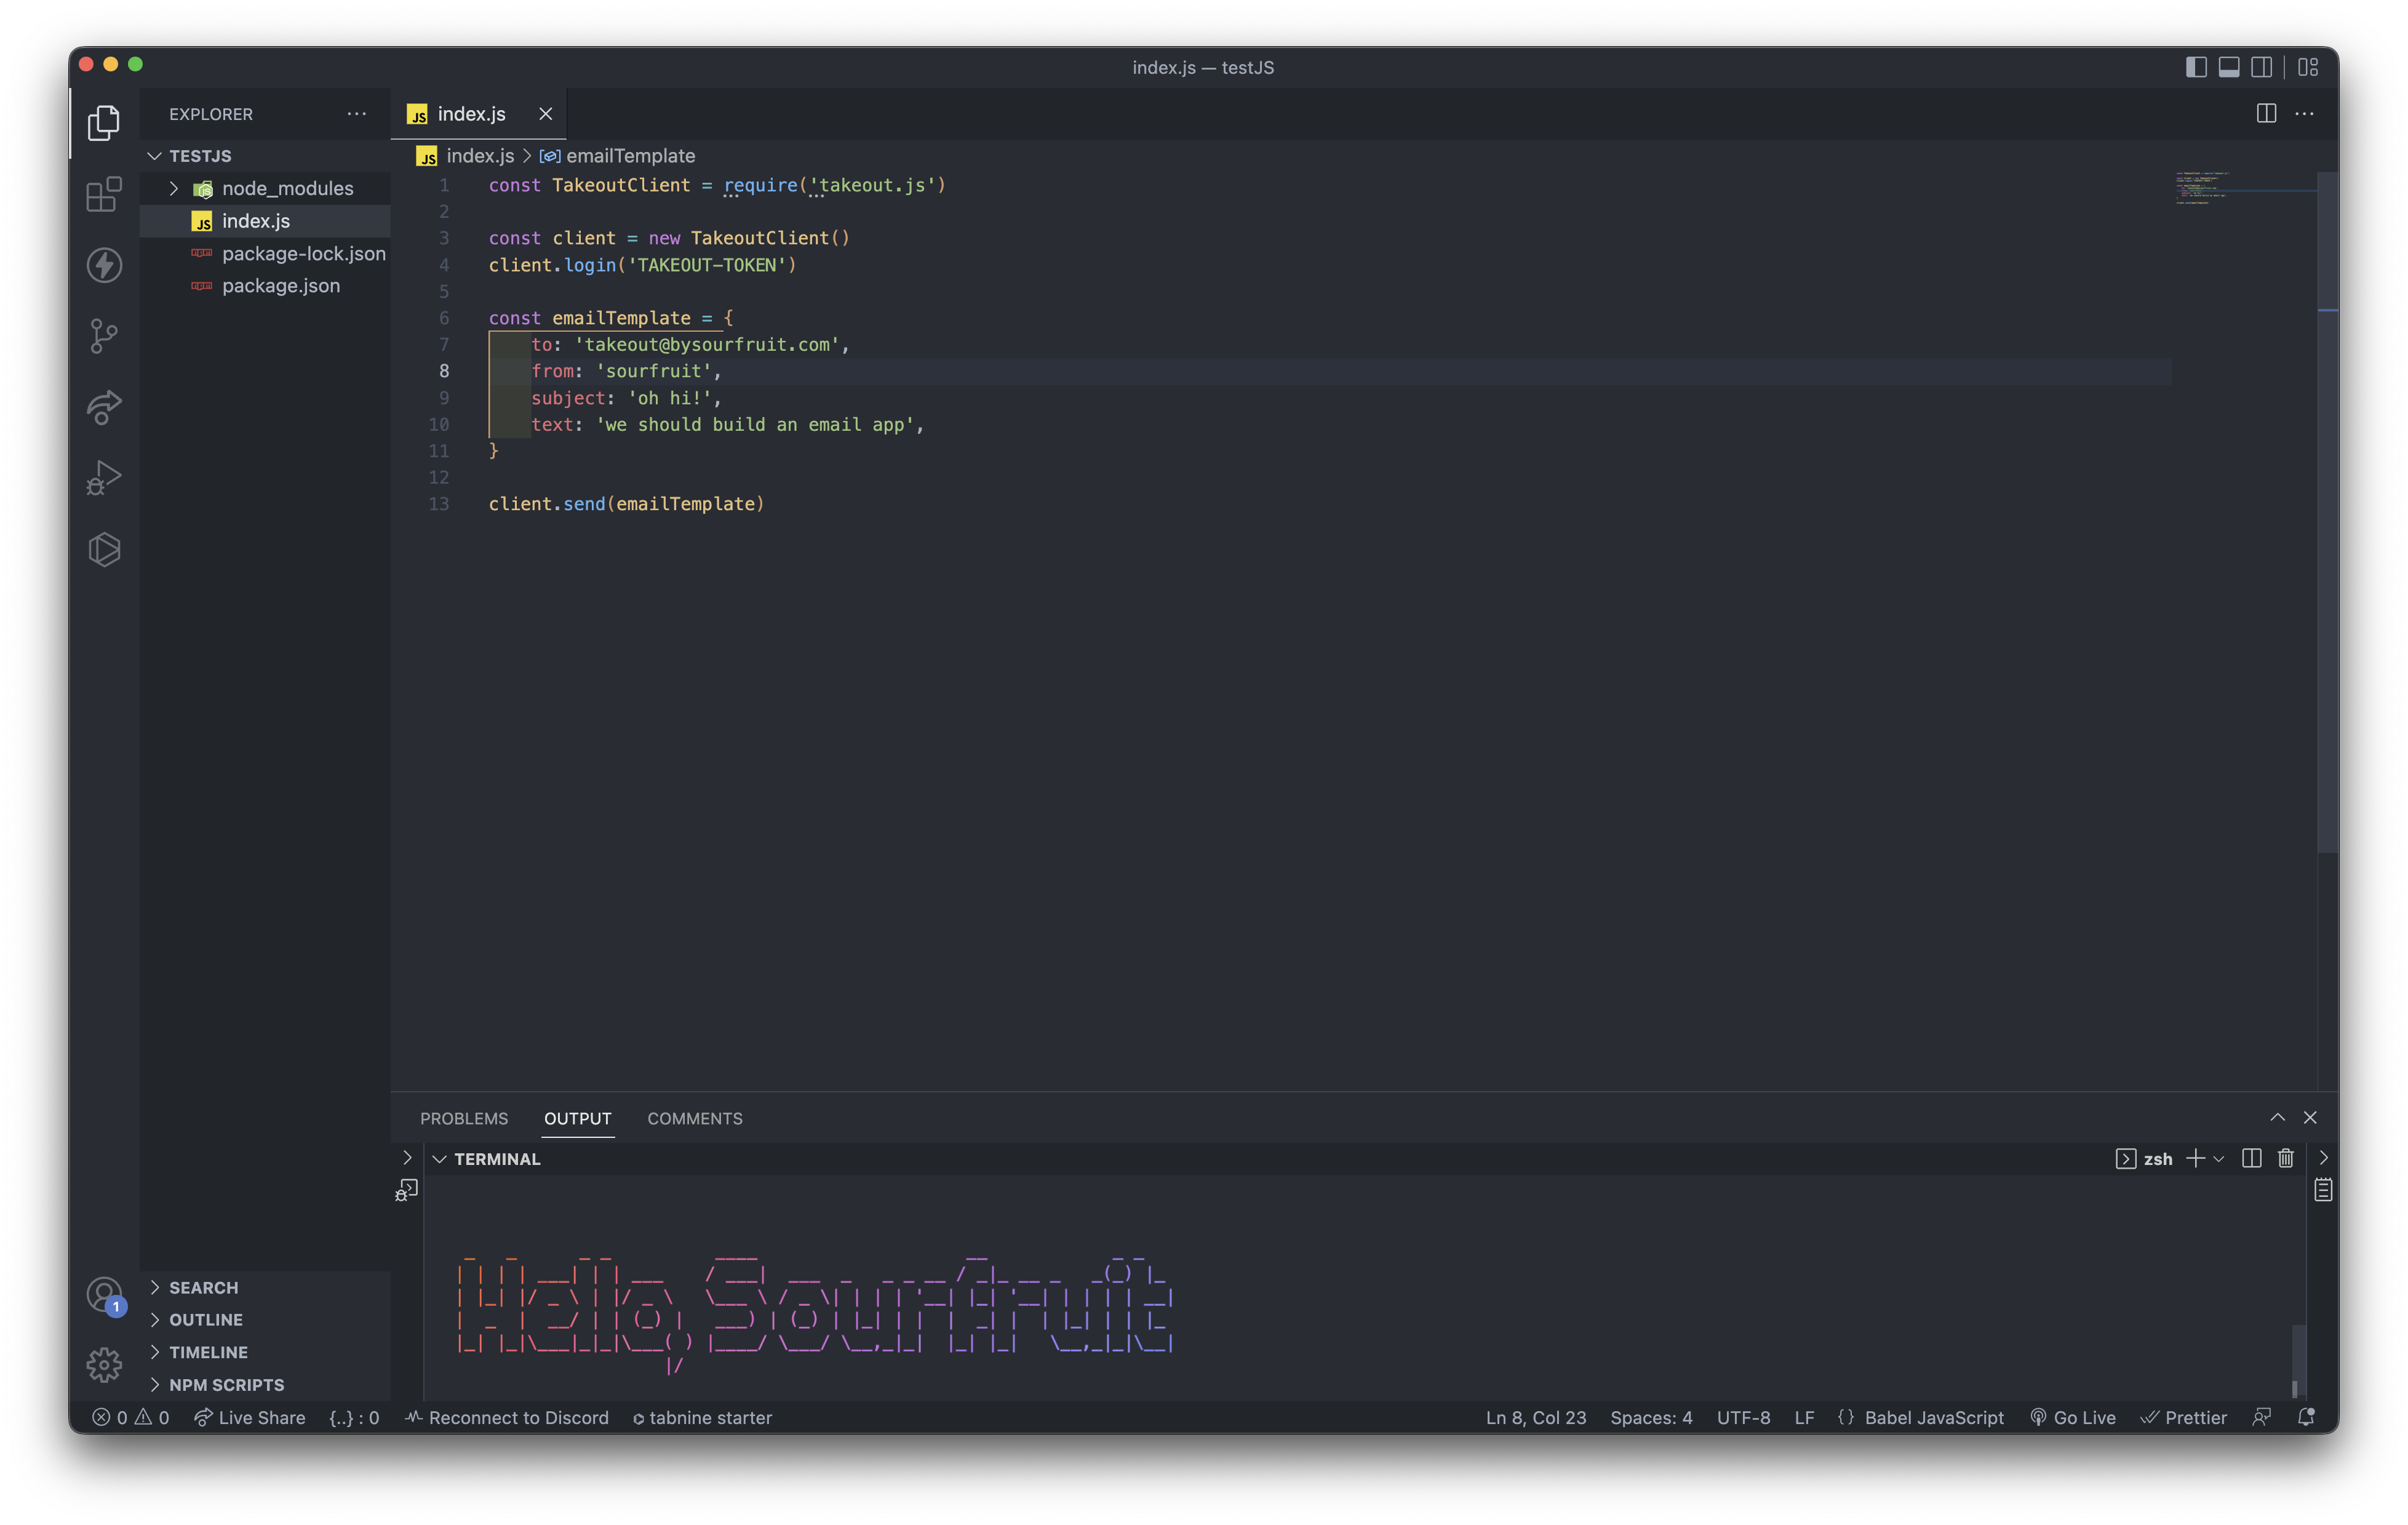The width and height of the screenshot is (2408, 1525).
Task: Open the Extensions view
Action: 104,194
